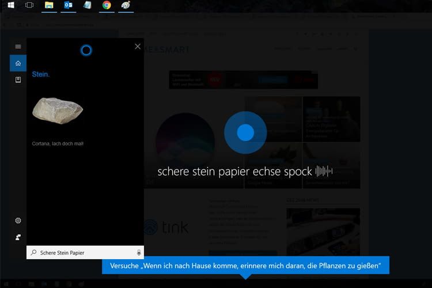Open the Paint app in the taskbar
Viewport: 432px width, 288px height.
(x=126, y=5)
